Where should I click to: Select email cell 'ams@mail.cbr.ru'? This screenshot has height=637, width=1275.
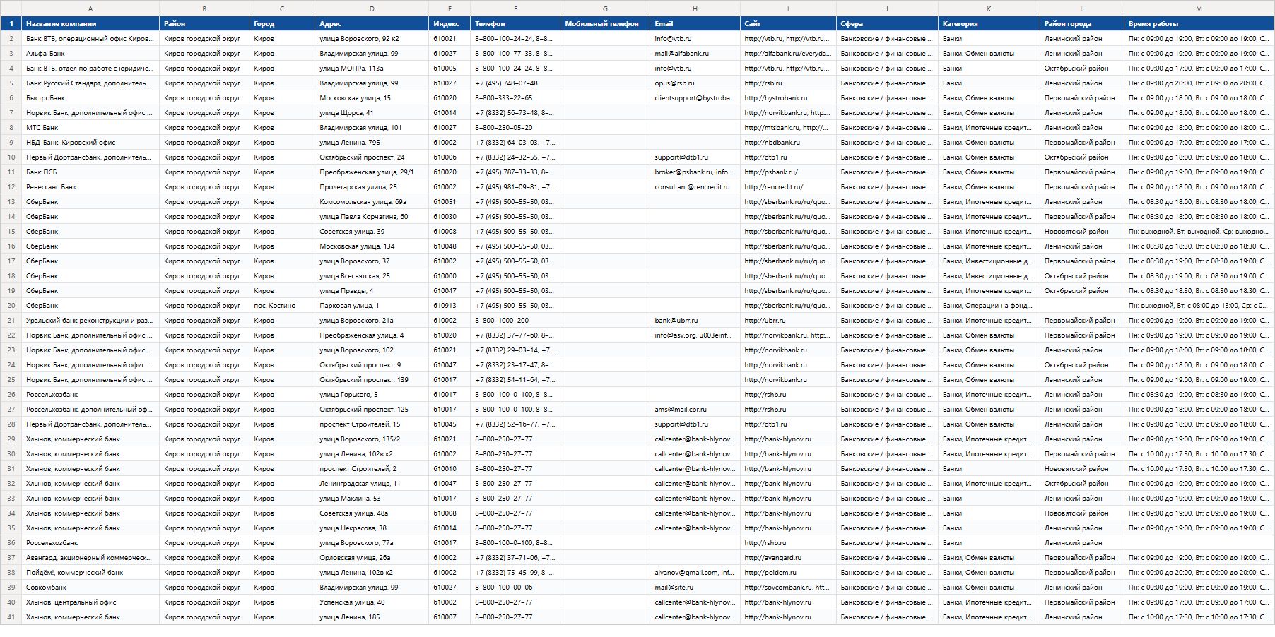click(x=695, y=410)
